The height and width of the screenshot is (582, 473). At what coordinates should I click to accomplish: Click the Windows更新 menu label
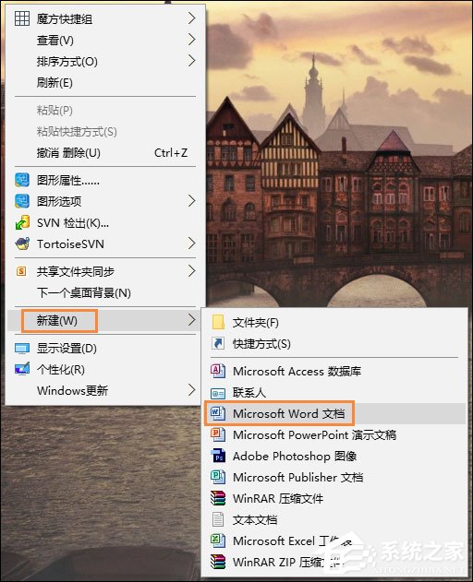tap(72, 390)
